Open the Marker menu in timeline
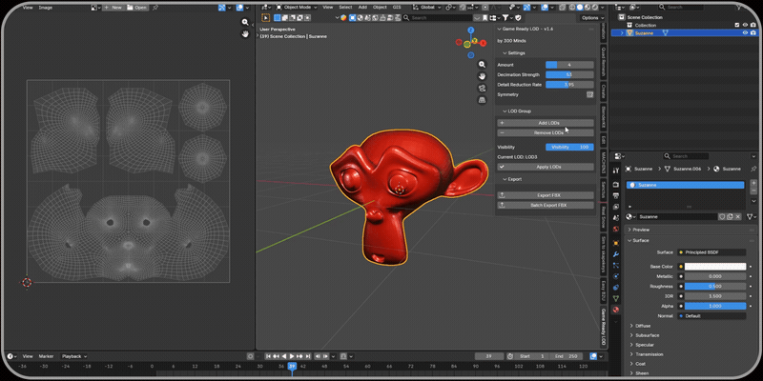This screenshot has height=381, width=763. click(x=46, y=356)
